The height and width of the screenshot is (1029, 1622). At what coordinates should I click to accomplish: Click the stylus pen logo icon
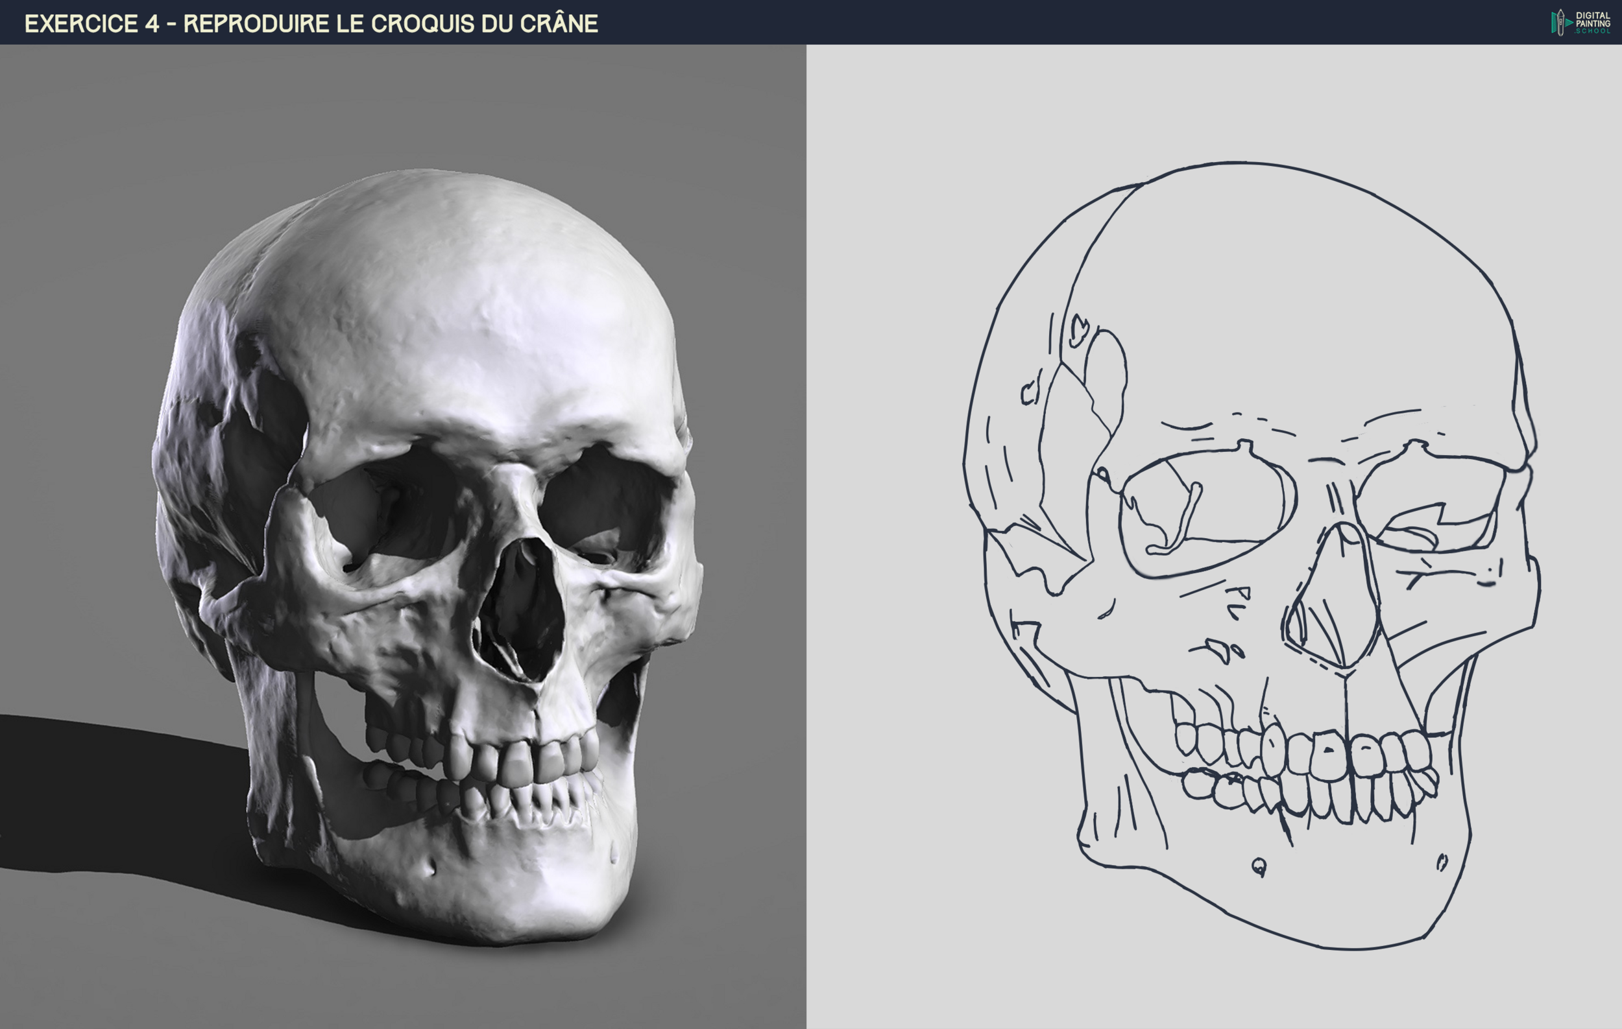click(x=1561, y=23)
